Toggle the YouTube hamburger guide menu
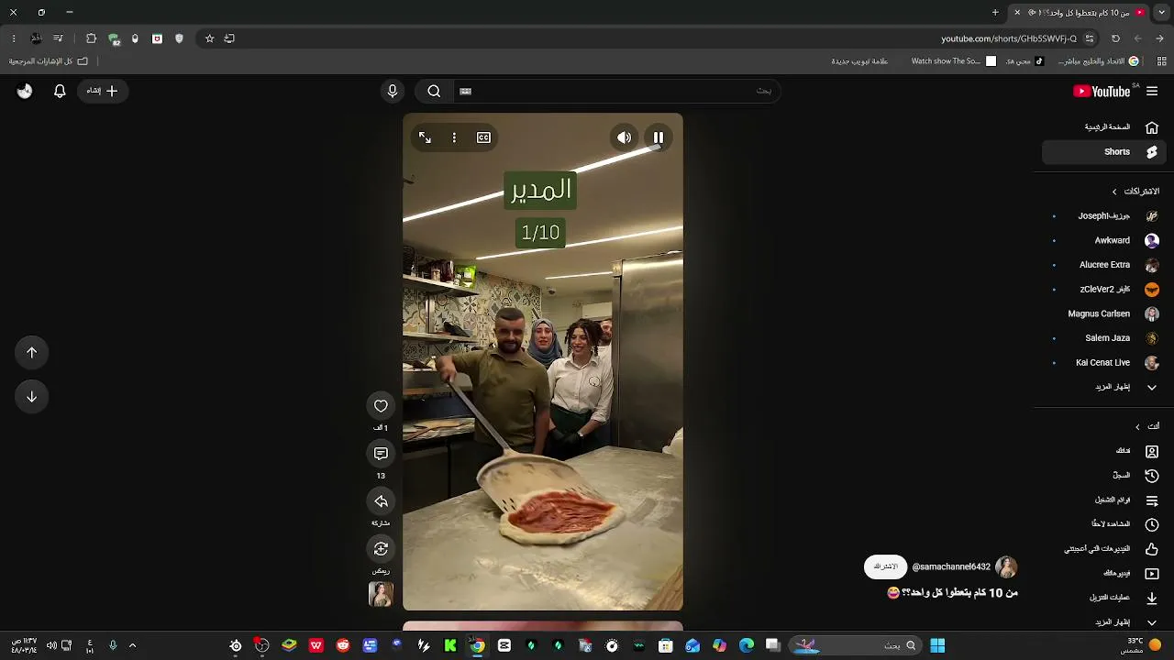Image resolution: width=1174 pixels, height=660 pixels. point(1152,91)
